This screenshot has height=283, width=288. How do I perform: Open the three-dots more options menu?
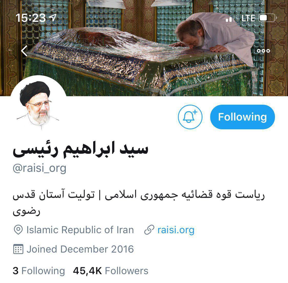click(x=263, y=51)
